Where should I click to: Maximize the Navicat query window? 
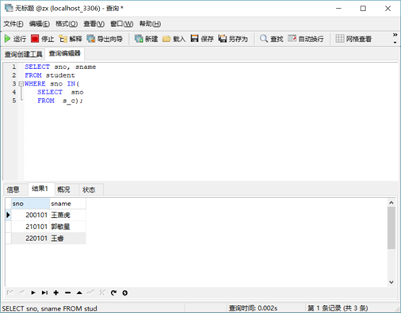tap(363, 9)
